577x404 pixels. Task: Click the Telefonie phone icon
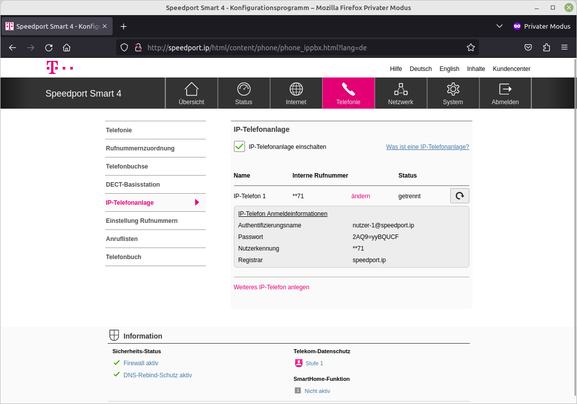click(x=348, y=93)
